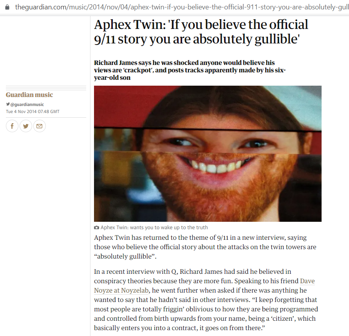This screenshot has height=336, width=349.
Task: Share article via email icon
Action: 40,126
